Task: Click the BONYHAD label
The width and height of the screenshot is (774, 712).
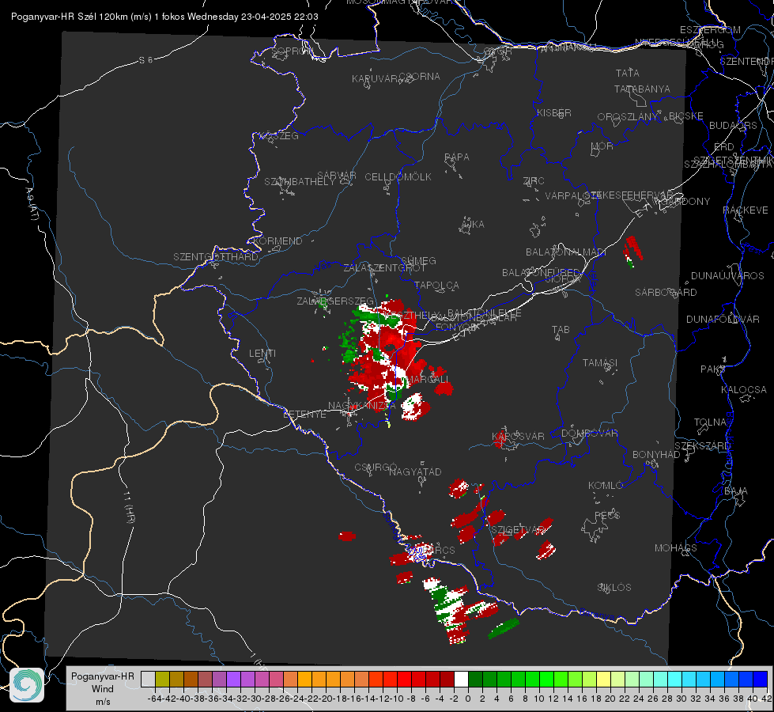Action: tap(656, 455)
